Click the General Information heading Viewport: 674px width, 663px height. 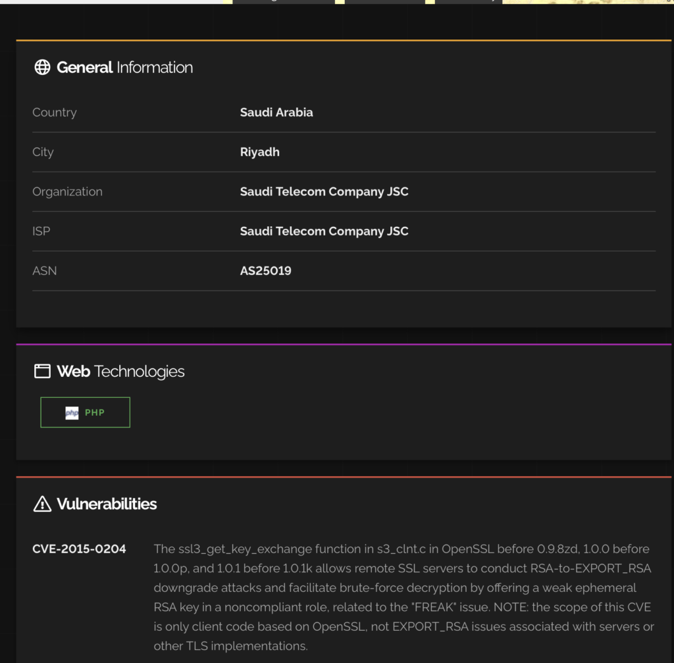[x=124, y=67]
